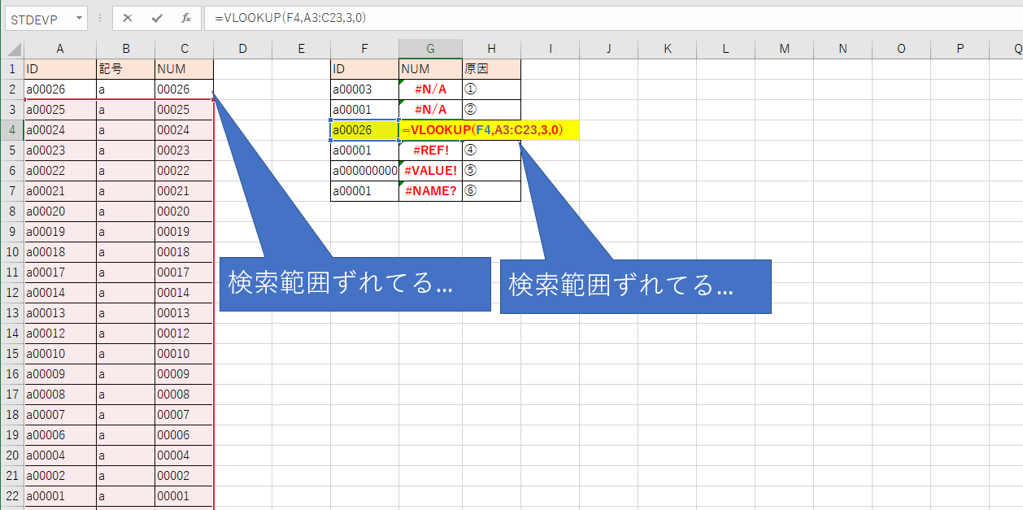Click the cell containing a000000000
Image resolution: width=1023 pixels, height=510 pixels.
(364, 170)
